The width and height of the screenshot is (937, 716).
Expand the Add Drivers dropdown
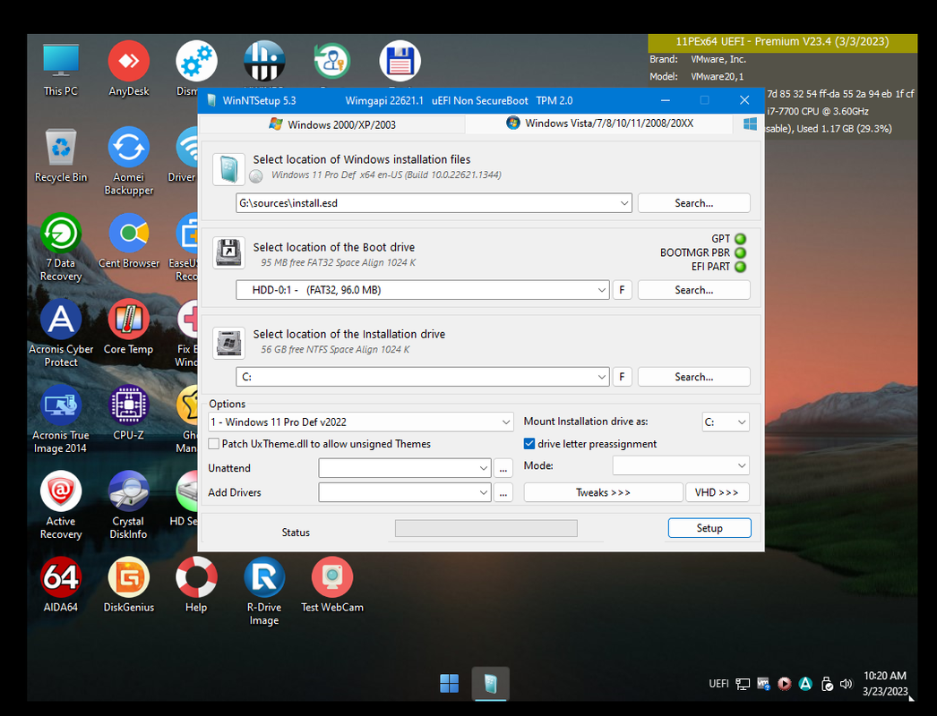pyautogui.click(x=484, y=492)
